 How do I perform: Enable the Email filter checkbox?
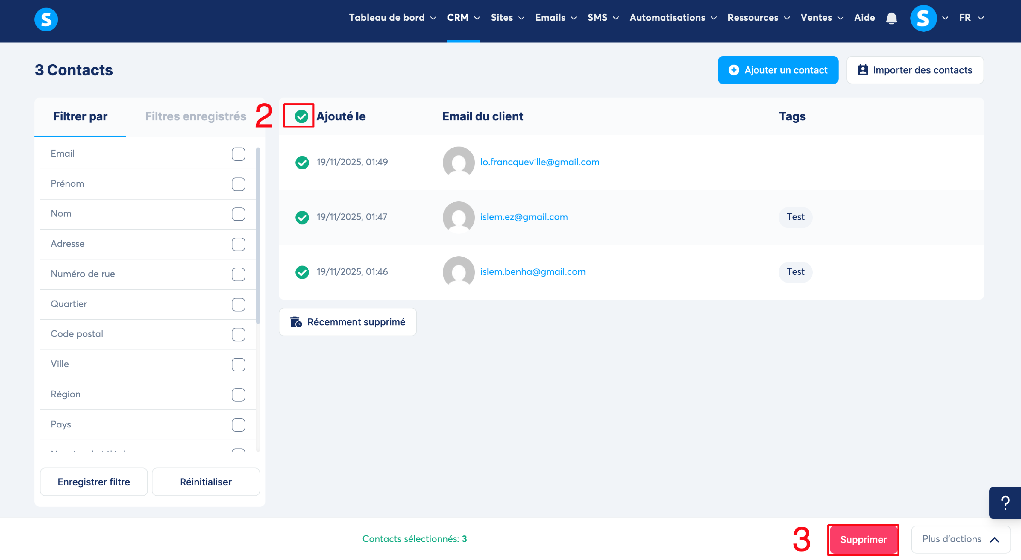point(238,154)
